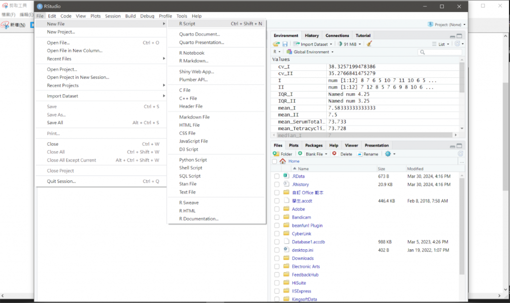Open the Global Environment dropdown

coord(310,52)
